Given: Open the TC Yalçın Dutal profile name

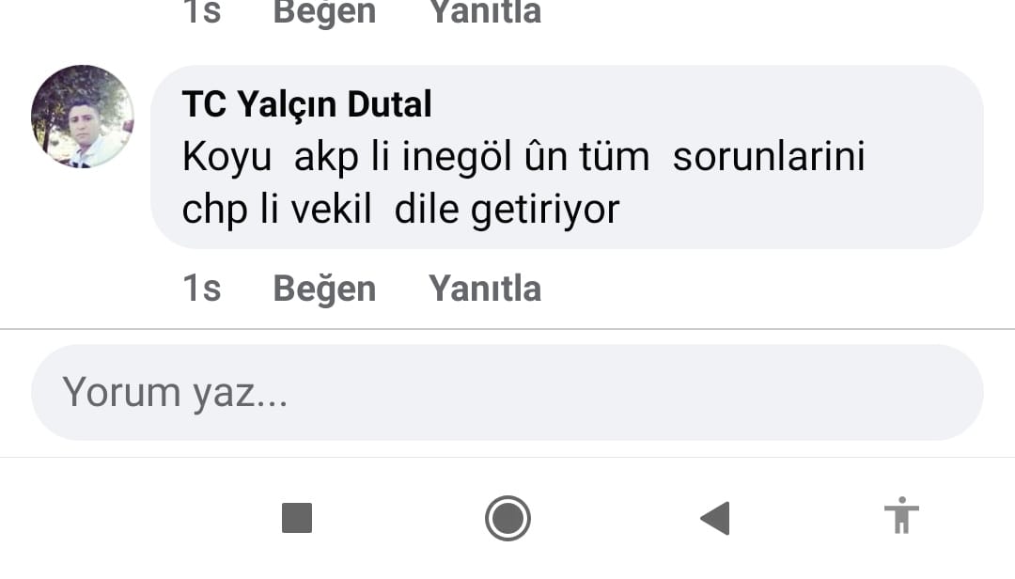Looking at the screenshot, I should tap(306, 104).
